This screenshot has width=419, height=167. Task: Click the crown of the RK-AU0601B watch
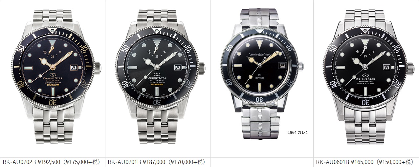[x=410, y=67]
